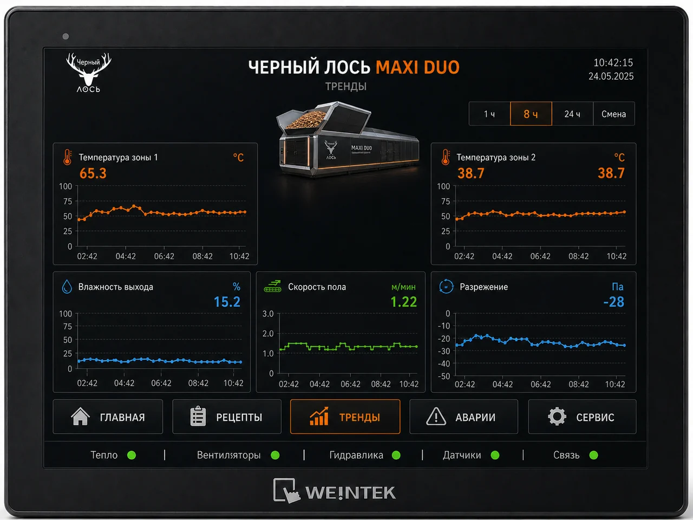The image size is (693, 520).
Task: Click the clipboard icon on РЕЦЕПТЫ
Action: 198,417
